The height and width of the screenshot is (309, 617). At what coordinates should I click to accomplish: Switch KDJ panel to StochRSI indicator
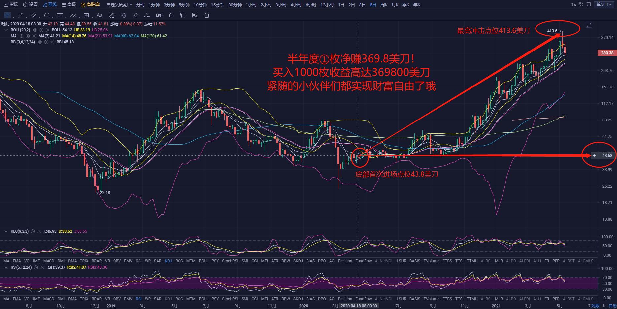point(230,261)
